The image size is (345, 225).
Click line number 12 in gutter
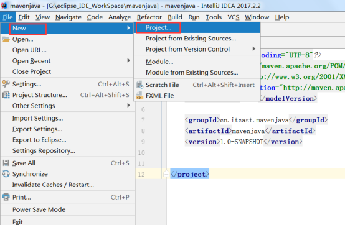pos(141,174)
